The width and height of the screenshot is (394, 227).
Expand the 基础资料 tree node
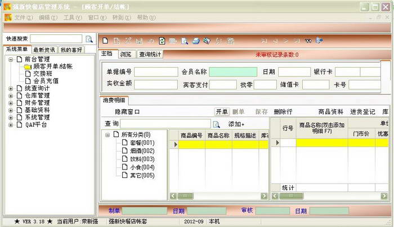(11, 110)
